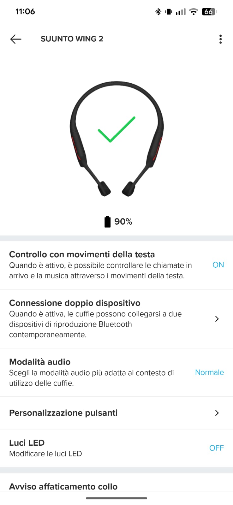Toggle head movement control ON switch
Viewport: 233px width, 505px height.
coord(218,265)
